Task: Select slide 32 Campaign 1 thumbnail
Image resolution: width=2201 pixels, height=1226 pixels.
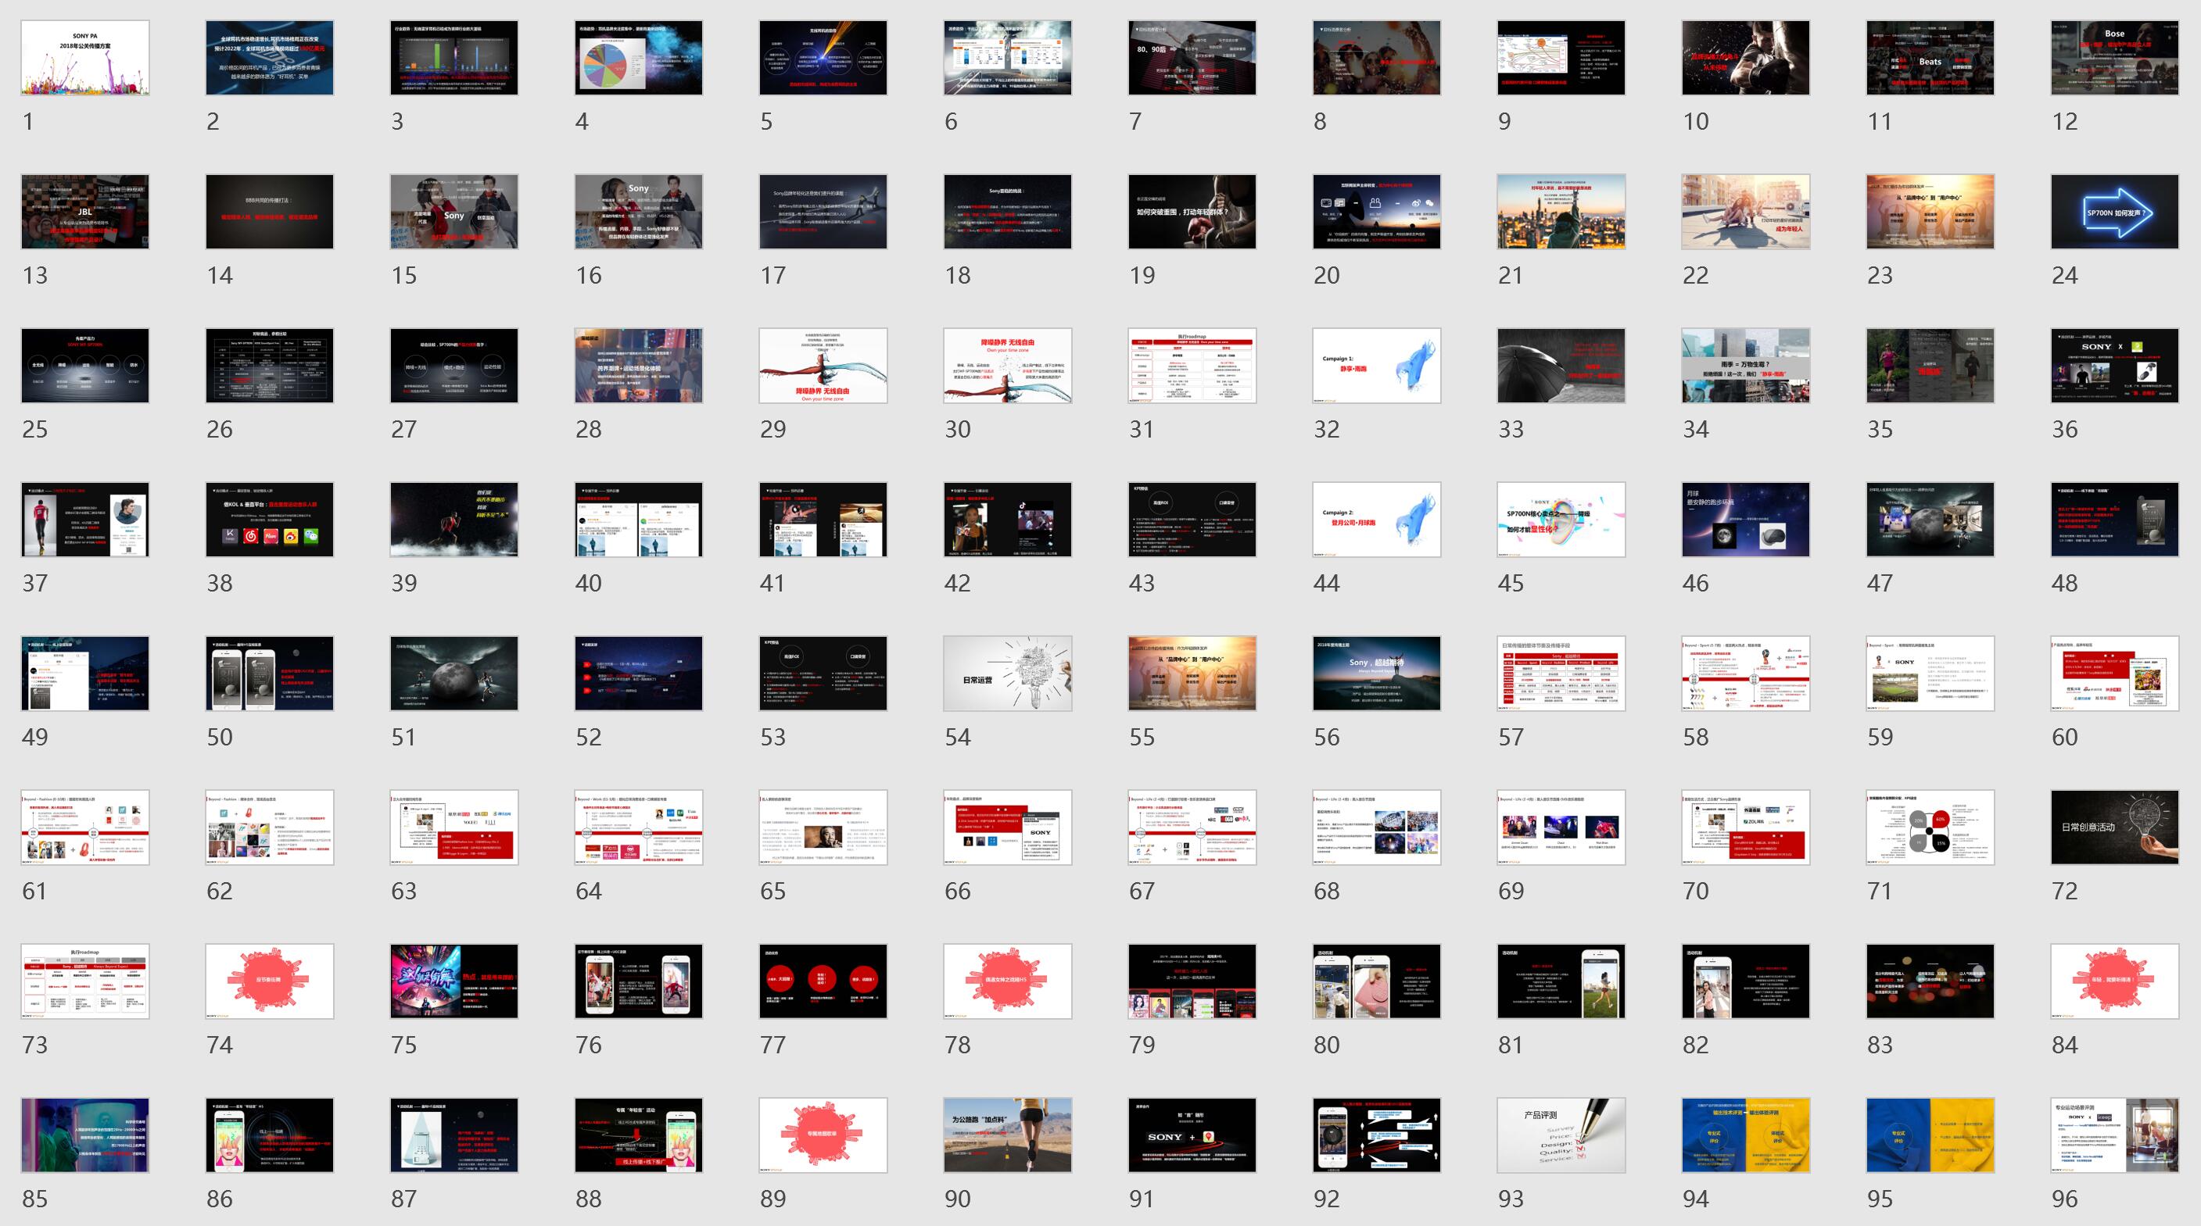Action: [1378, 366]
